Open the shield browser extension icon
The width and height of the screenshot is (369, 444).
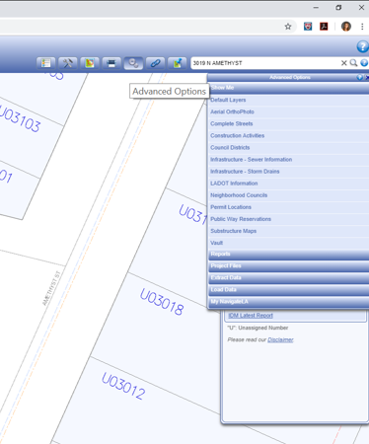pos(308,27)
